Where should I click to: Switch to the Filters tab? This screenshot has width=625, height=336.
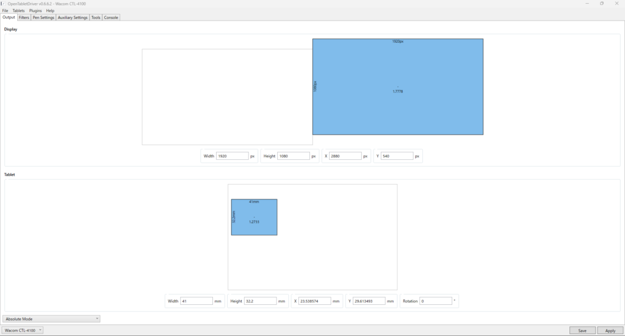[24, 18]
